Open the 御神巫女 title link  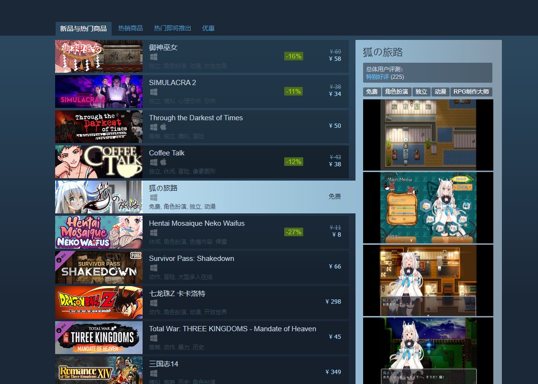pos(163,48)
